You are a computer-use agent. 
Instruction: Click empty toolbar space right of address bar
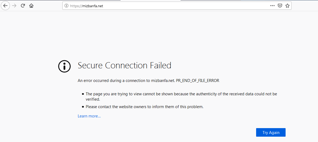click(304, 6)
